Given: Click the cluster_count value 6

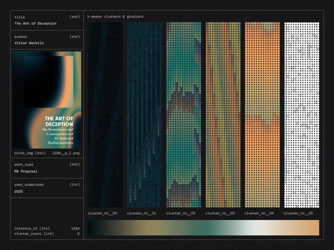Looking at the screenshot, I should 78,233.
